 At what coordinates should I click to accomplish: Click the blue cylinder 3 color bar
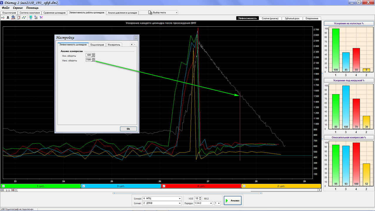coord(121,186)
